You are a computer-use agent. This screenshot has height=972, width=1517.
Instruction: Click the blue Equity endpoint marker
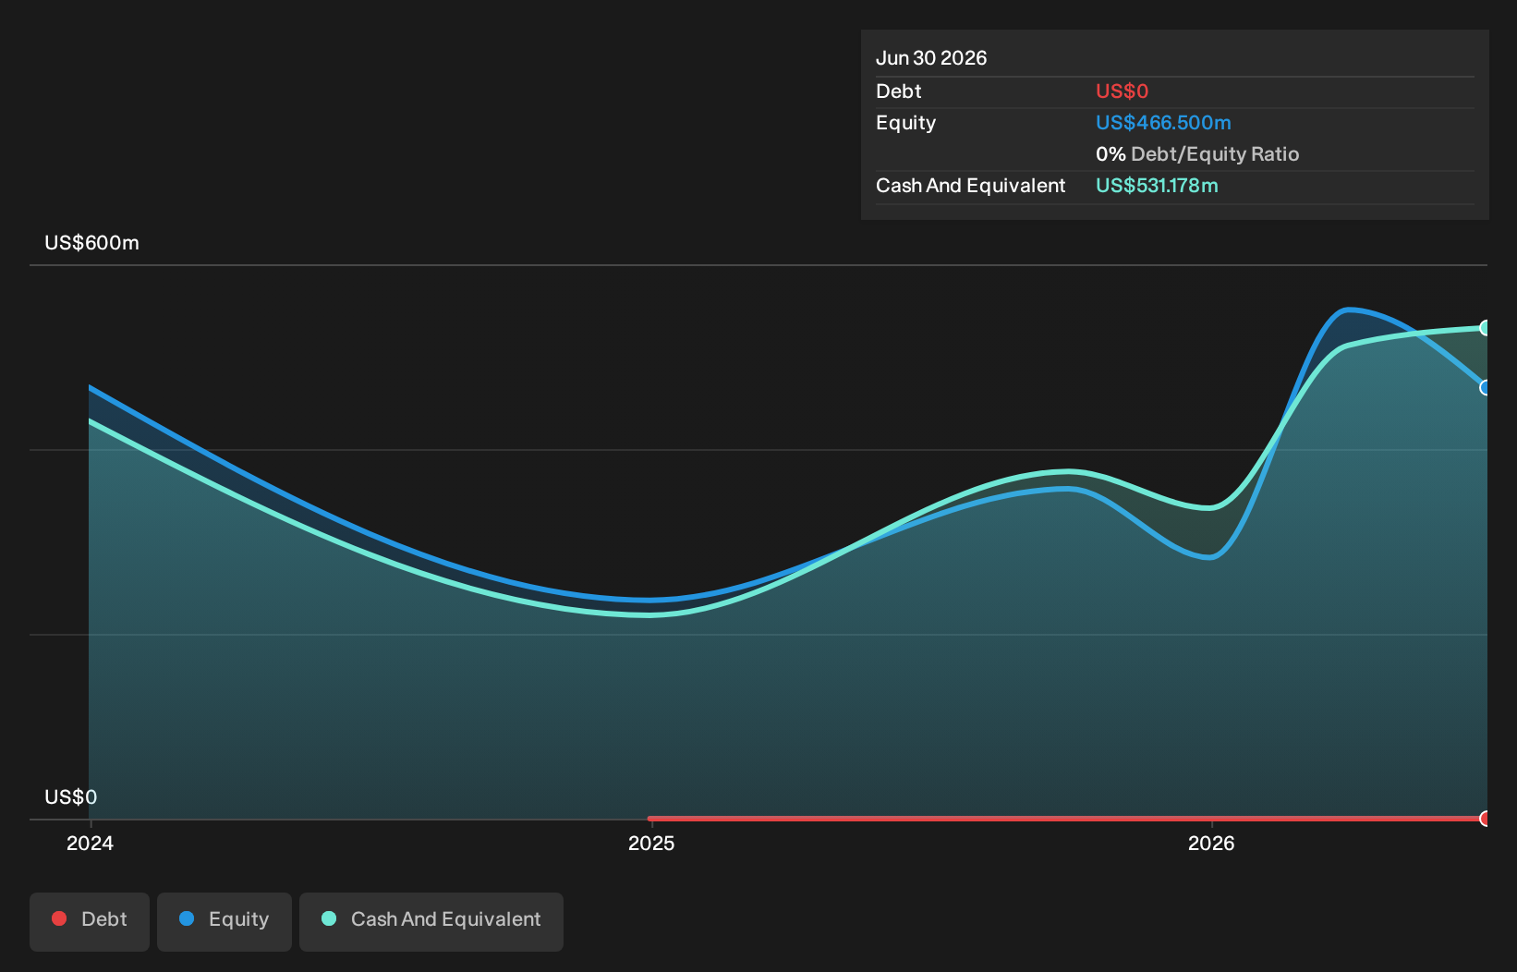pos(1486,387)
